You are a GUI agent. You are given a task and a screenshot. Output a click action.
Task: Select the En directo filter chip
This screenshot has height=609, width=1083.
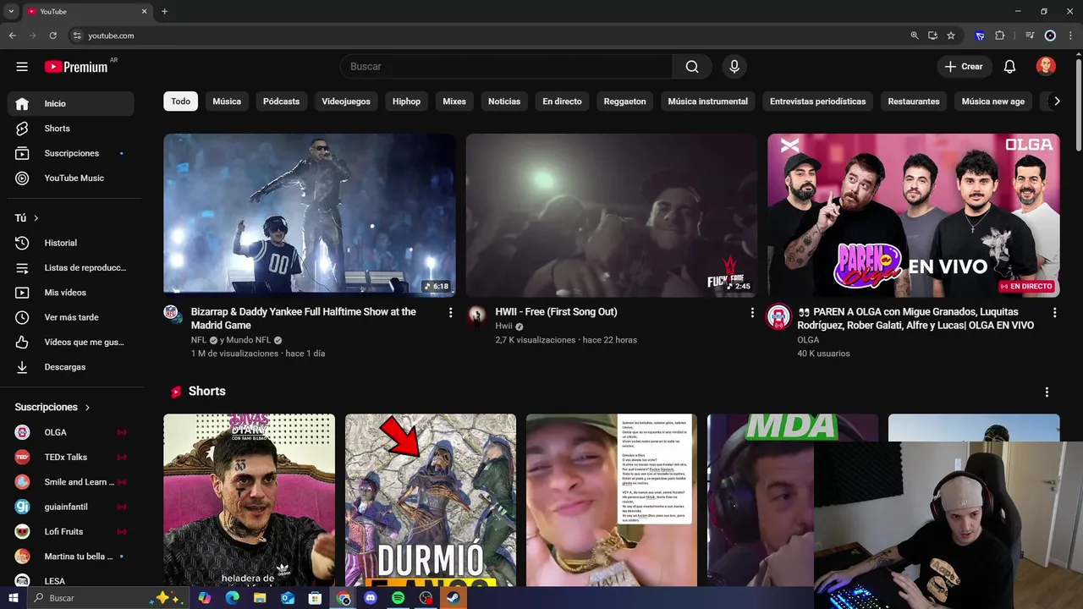562,101
